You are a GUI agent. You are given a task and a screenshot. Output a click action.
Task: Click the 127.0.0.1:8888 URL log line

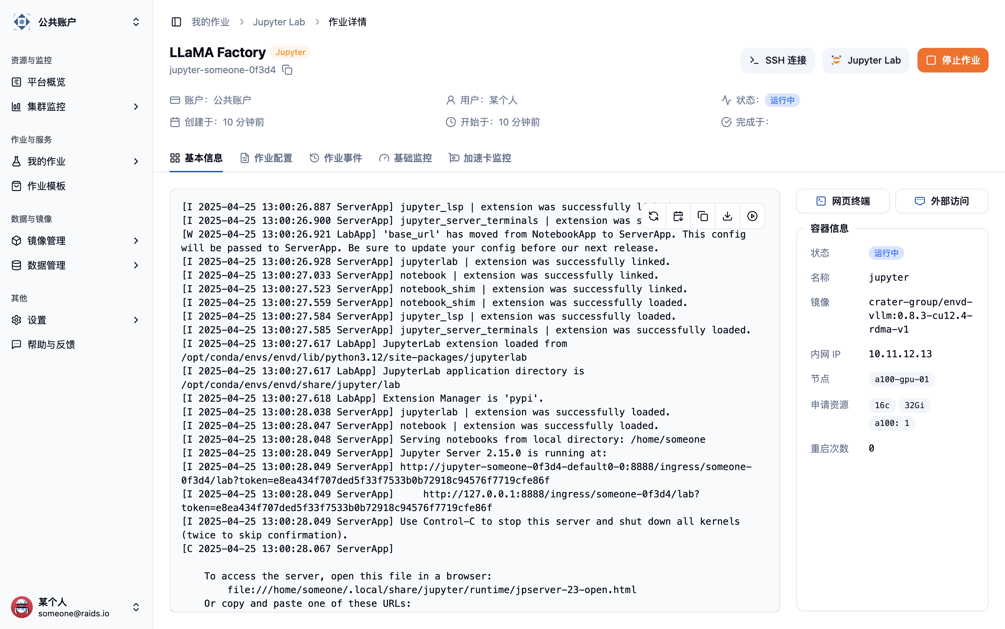441,501
